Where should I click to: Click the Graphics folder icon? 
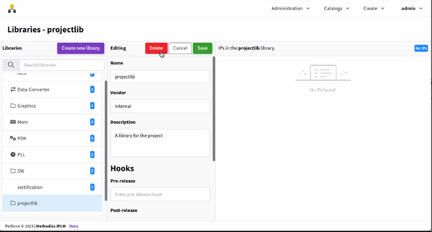(13, 106)
